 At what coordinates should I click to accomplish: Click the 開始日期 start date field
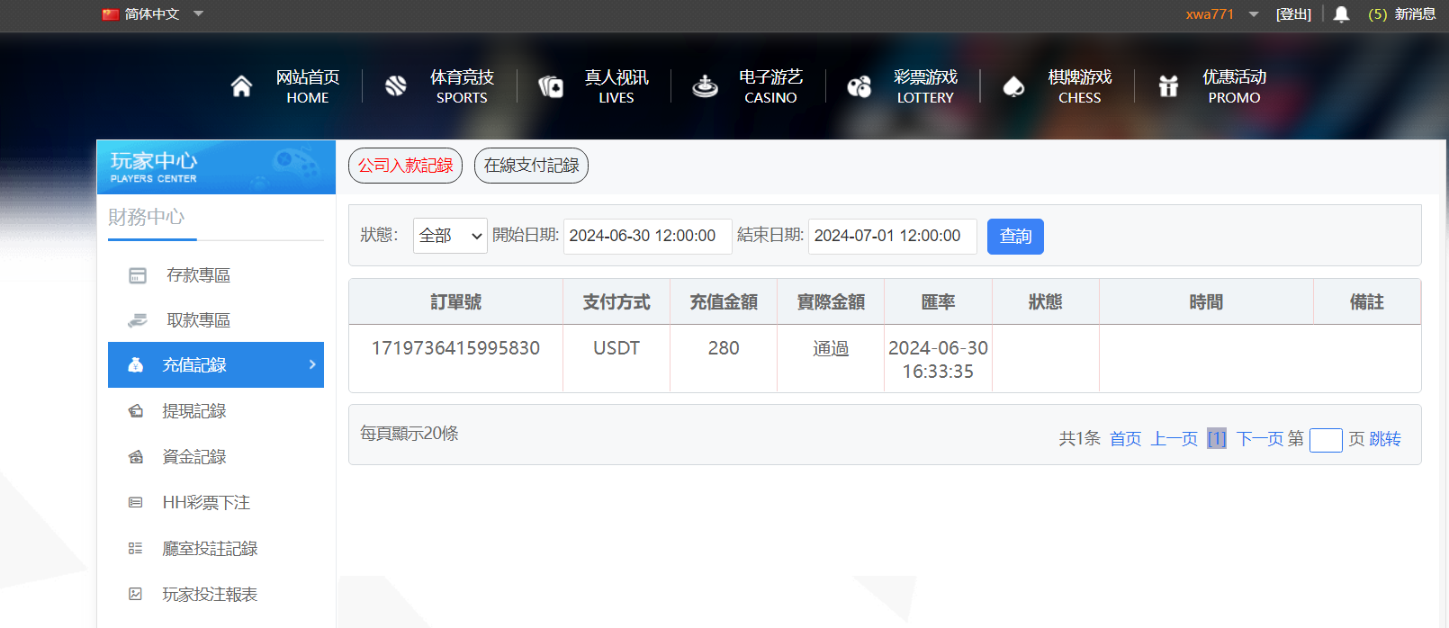tap(647, 237)
